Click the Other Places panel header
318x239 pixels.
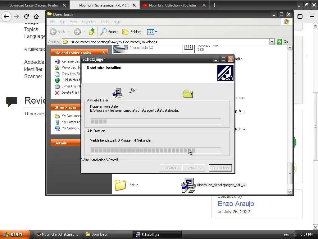click(66, 107)
